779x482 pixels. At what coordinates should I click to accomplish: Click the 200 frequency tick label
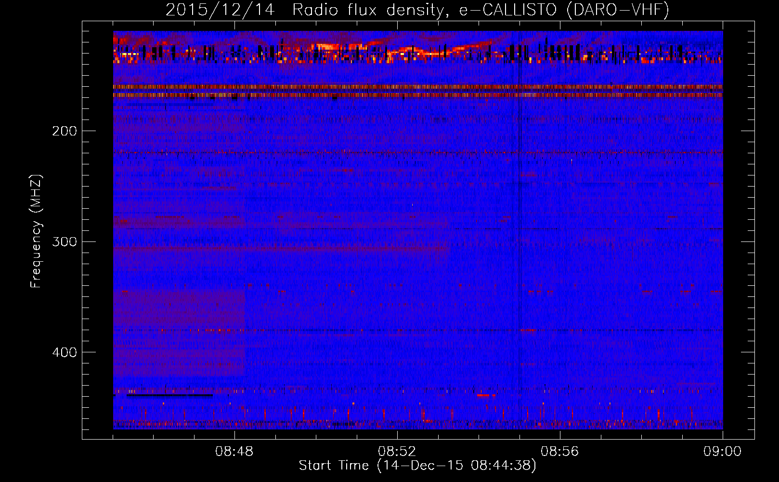[x=65, y=131]
